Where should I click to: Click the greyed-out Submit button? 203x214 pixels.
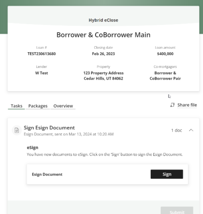(177, 211)
